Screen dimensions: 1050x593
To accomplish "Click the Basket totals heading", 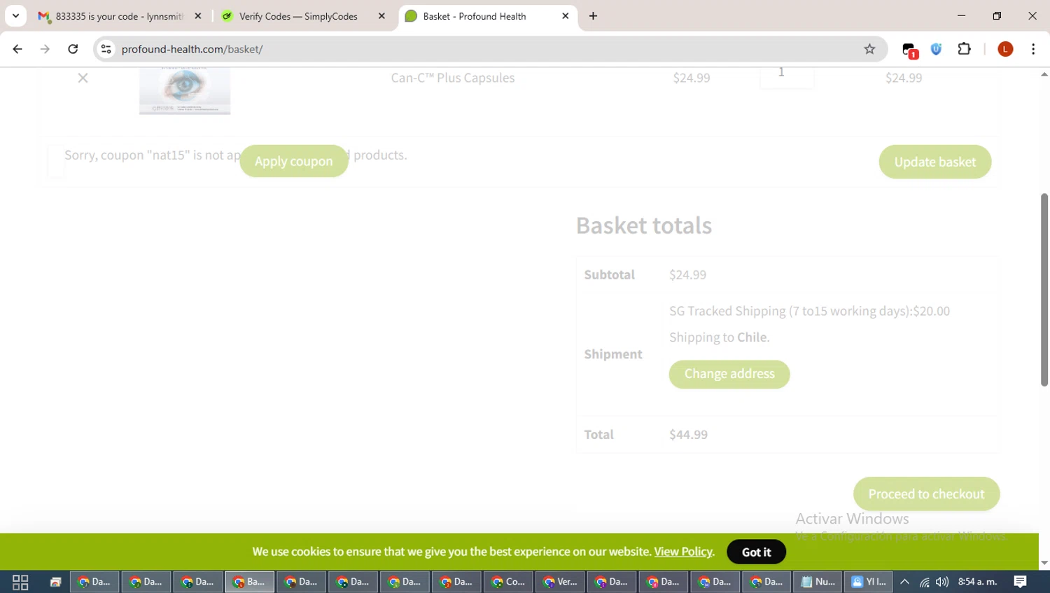I will pos(644,225).
